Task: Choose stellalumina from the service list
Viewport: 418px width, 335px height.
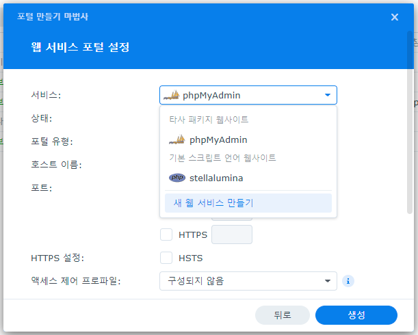Action: [216, 178]
